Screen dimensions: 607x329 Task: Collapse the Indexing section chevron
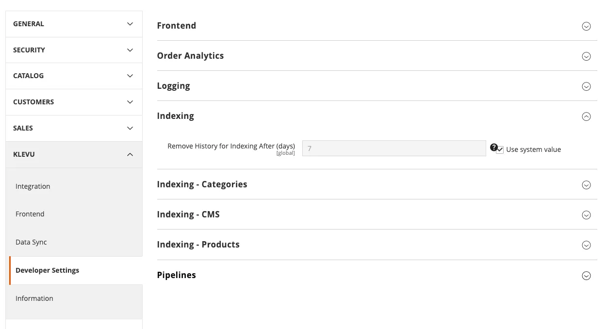click(586, 116)
